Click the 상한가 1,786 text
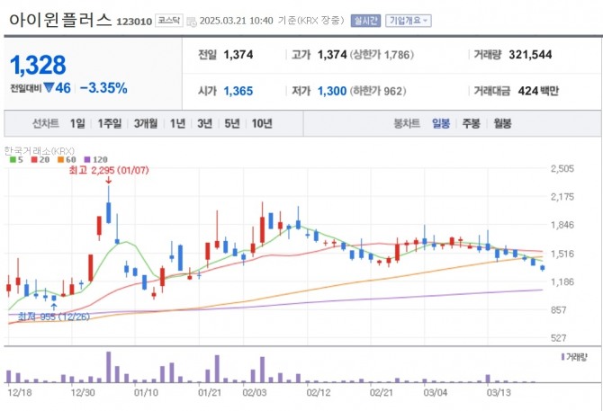 tap(382, 55)
